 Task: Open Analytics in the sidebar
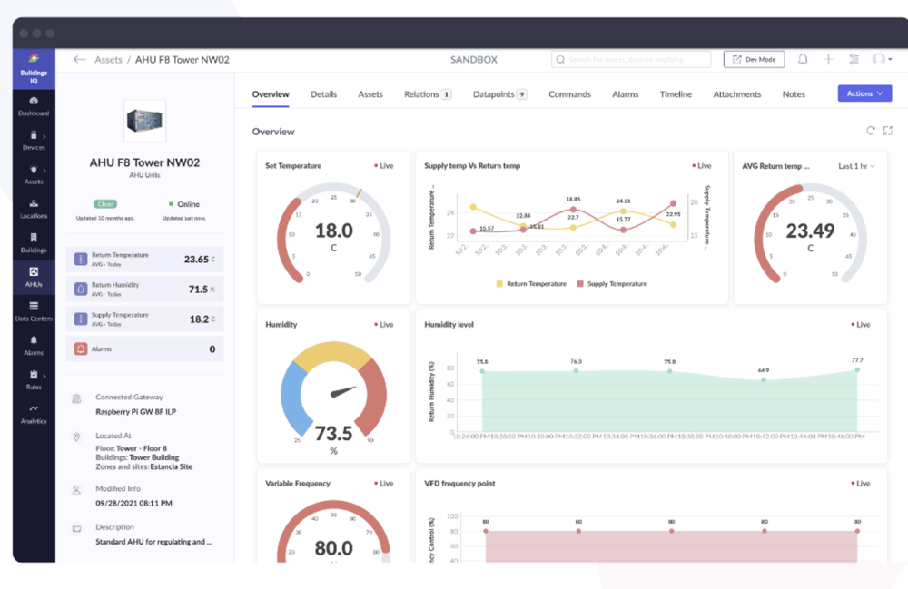pyautogui.click(x=34, y=414)
